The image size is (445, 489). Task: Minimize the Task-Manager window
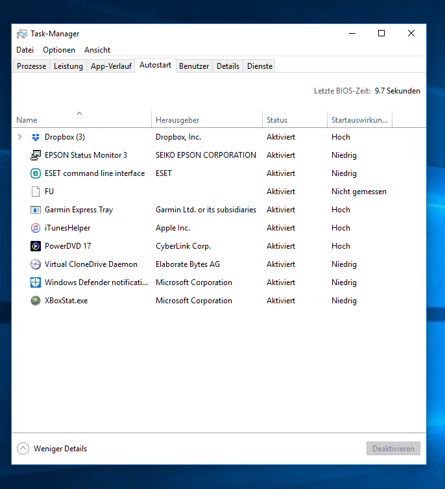click(352, 33)
